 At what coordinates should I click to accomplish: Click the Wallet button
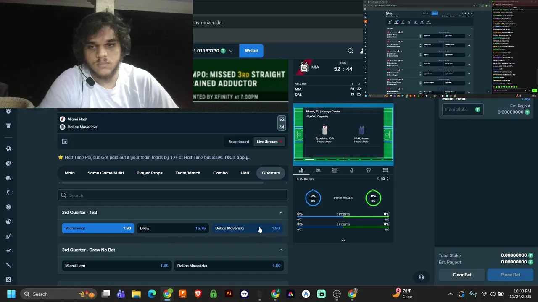(x=251, y=51)
